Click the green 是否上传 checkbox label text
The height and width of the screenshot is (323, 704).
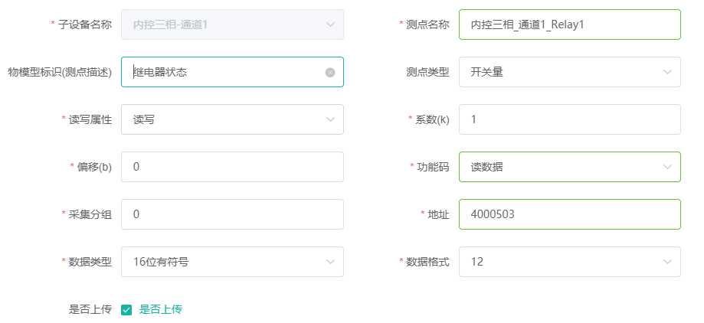click(x=160, y=310)
